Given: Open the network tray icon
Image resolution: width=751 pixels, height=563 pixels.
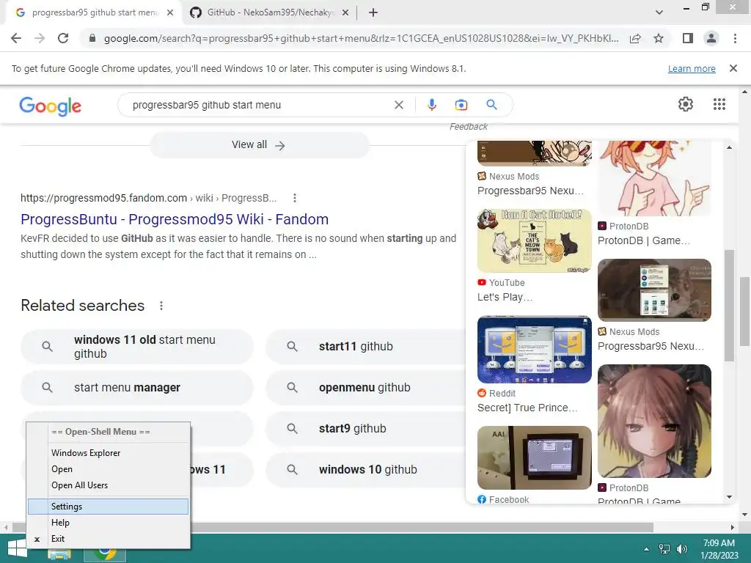Looking at the screenshot, I should [664, 549].
